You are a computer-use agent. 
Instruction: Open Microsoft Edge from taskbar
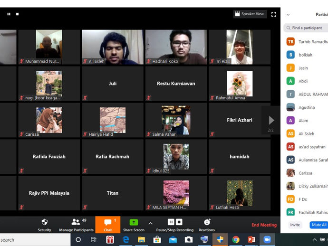[125, 239]
